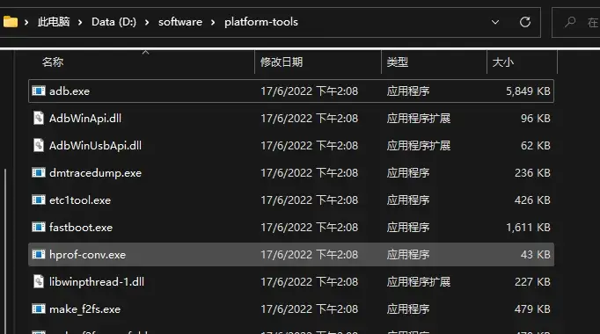The image size is (600, 334).
Task: Click the AdbWinUsbApi.dll file icon
Action: 38,146
